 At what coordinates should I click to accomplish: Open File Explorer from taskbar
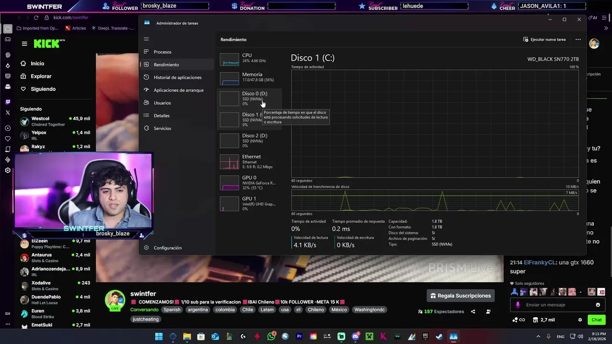[187, 336]
